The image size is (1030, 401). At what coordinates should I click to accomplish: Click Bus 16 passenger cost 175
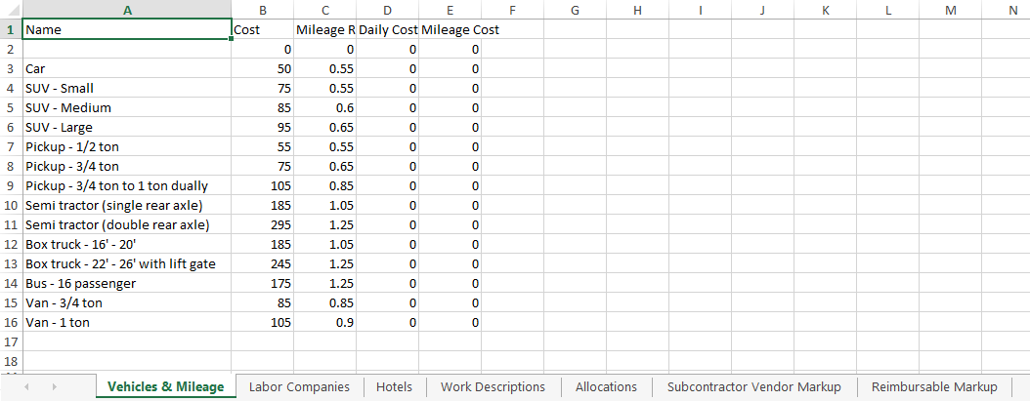pos(263,284)
